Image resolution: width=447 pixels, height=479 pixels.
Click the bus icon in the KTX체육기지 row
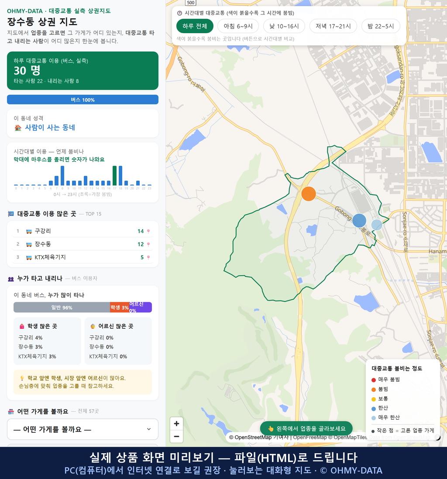29,257
